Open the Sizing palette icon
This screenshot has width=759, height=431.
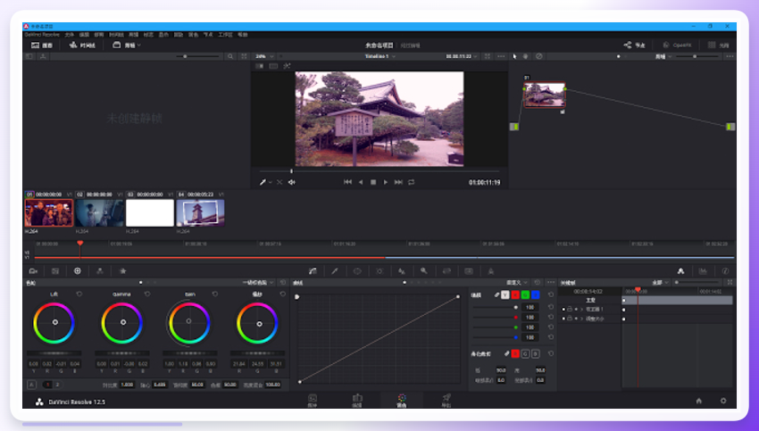tap(446, 271)
